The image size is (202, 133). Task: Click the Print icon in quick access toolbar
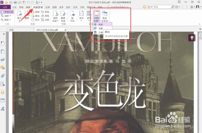click(15, 2)
